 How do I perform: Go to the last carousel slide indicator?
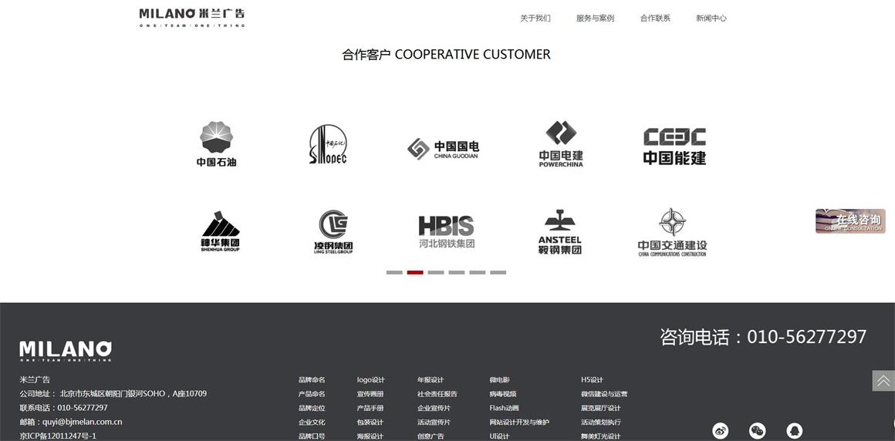pyautogui.click(x=498, y=272)
